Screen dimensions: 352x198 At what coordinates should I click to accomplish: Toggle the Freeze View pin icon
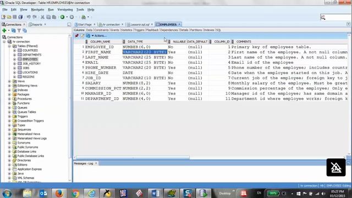(77, 36)
